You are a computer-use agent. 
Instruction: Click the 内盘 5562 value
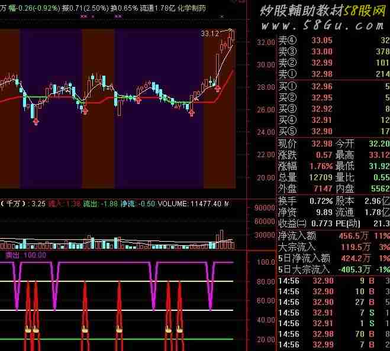(x=381, y=188)
